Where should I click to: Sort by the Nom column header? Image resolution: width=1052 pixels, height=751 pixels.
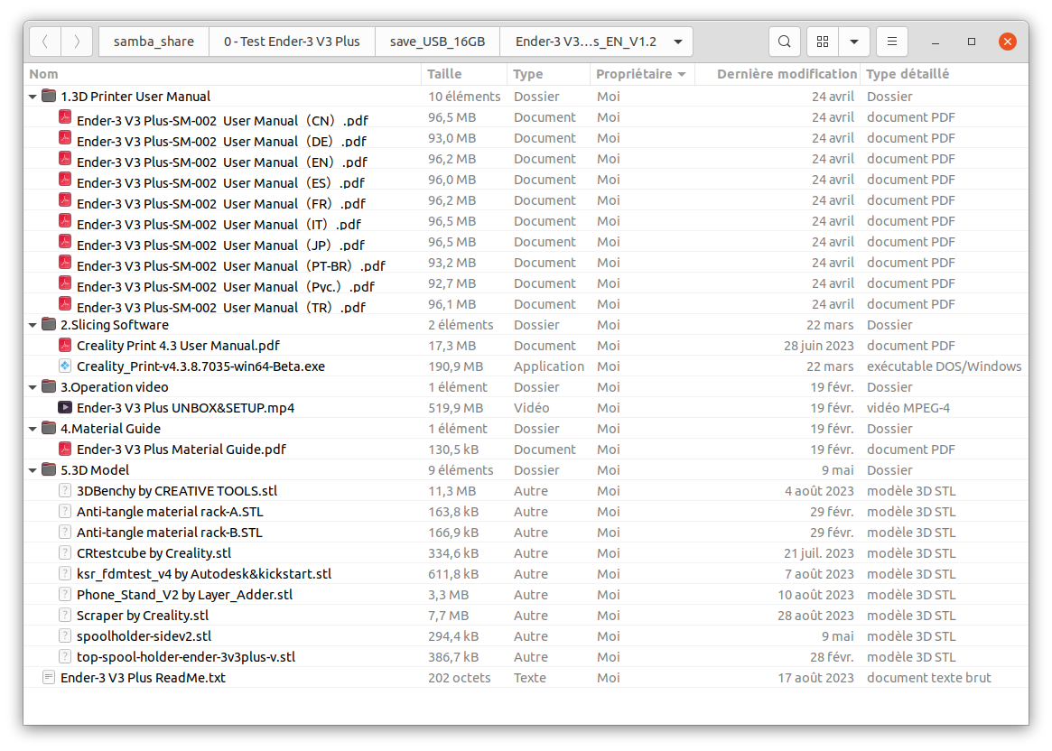tap(222, 74)
